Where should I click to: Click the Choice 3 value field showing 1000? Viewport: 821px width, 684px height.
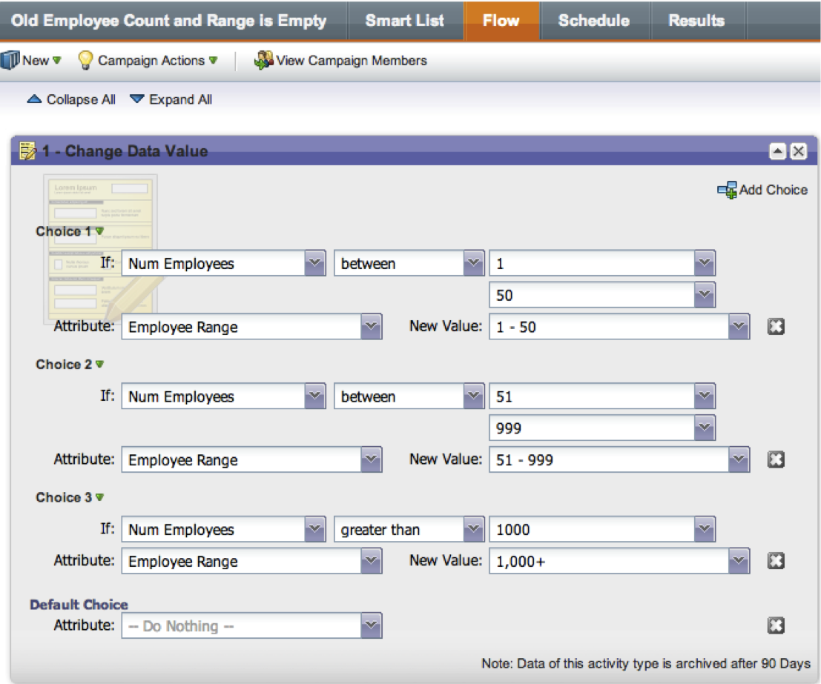(591, 530)
